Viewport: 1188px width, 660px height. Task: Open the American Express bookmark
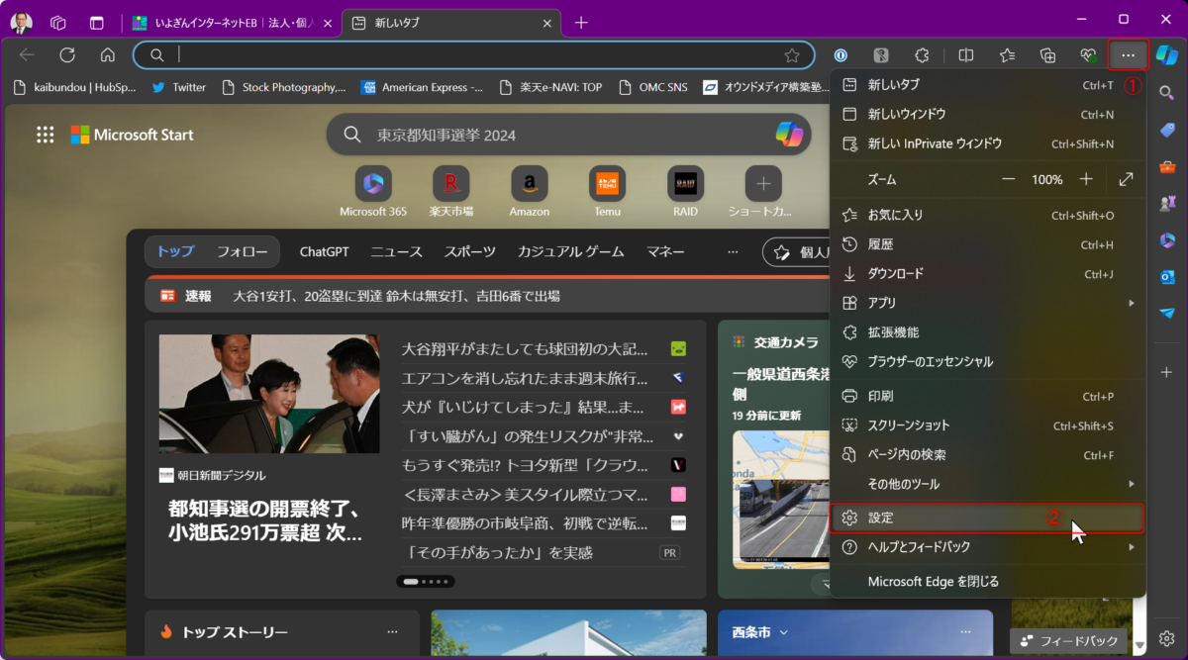point(422,87)
